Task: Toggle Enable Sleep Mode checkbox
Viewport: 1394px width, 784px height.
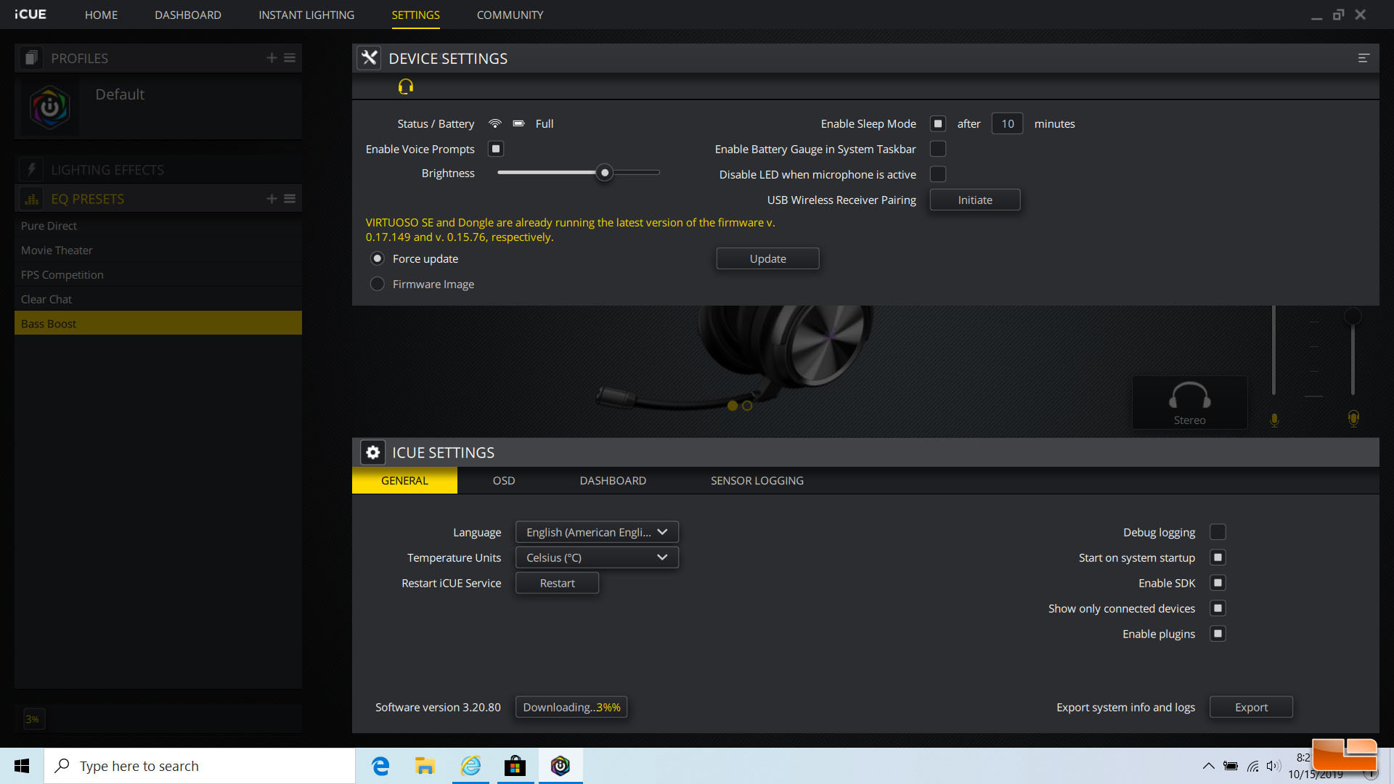Action: [x=938, y=123]
